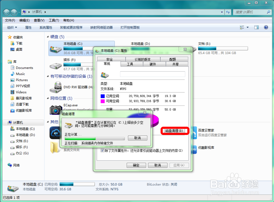Refresh the address bar location
This screenshot has height=202, width=274.
click(x=228, y=12)
